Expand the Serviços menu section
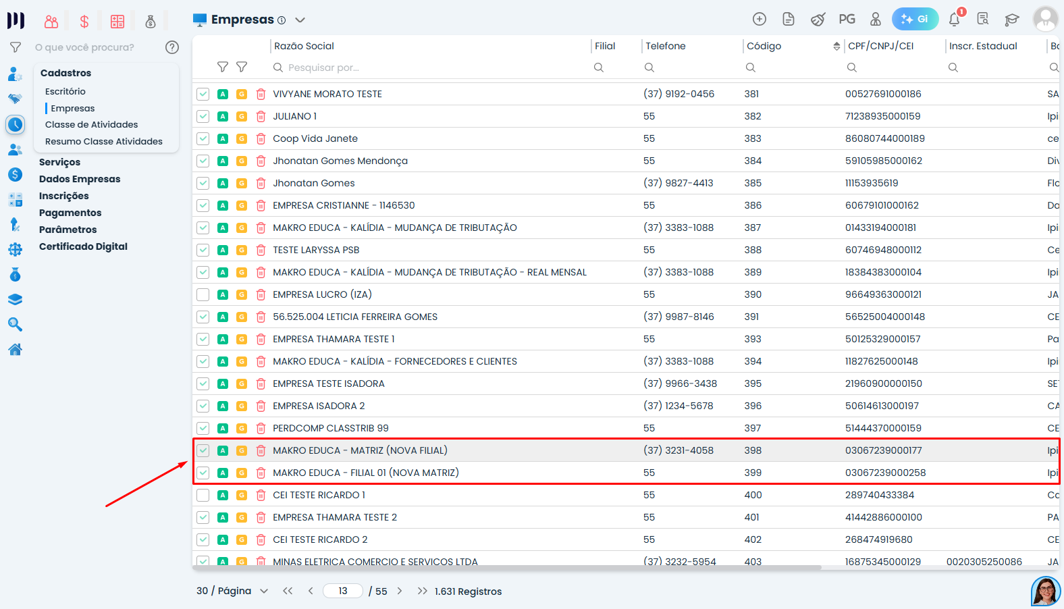Screen dimensions: 1064x609 click(x=59, y=162)
